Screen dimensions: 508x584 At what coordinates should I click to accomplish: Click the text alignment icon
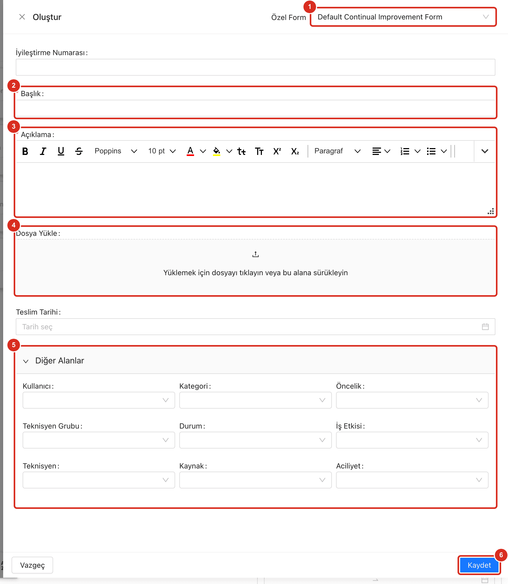(x=377, y=152)
